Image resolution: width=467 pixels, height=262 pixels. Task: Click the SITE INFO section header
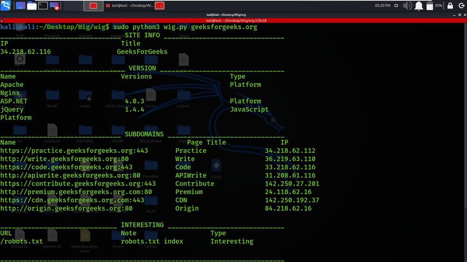coord(142,35)
